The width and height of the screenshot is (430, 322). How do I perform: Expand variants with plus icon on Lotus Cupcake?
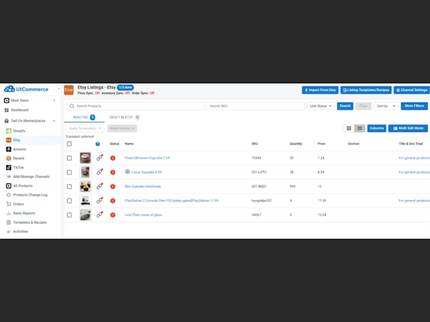[x=127, y=172]
